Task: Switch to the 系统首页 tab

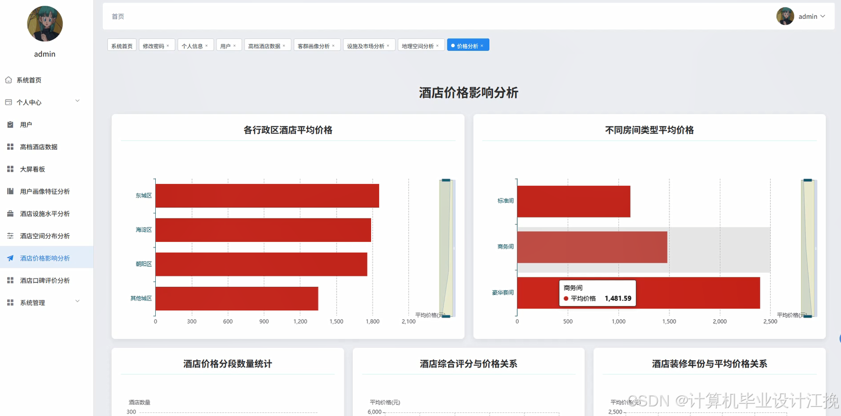Action: click(122, 46)
